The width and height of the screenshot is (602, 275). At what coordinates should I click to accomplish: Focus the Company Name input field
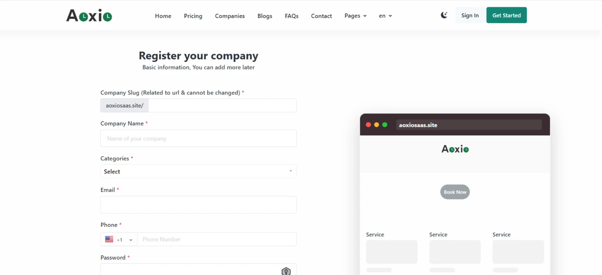coord(198,138)
